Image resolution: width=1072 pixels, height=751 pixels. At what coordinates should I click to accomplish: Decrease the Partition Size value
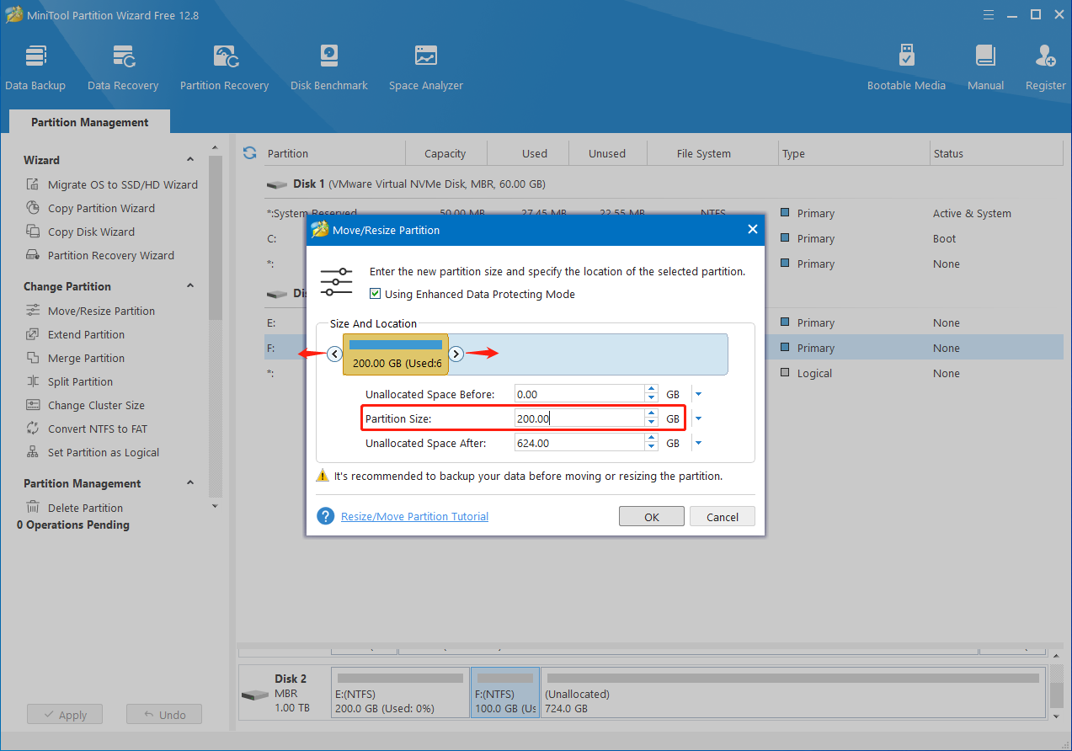(651, 423)
